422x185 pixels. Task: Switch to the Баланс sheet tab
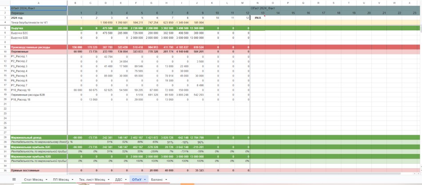coord(157,179)
